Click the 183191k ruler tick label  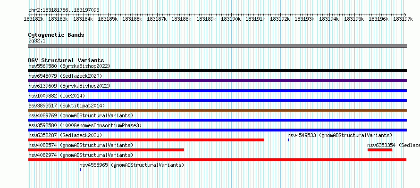(255, 19)
